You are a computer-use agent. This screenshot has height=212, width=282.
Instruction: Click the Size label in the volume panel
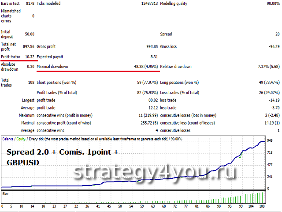click(5, 193)
